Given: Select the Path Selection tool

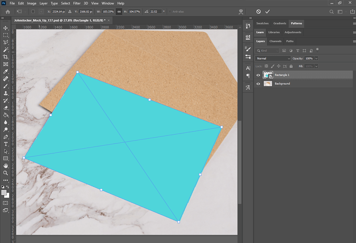Looking at the screenshot, I should point(6,151).
